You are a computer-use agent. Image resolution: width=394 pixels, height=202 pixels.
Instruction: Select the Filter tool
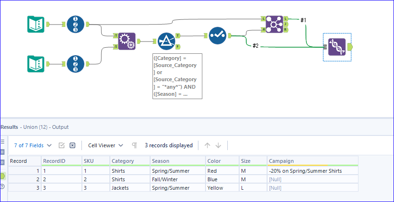pyautogui.click(x=167, y=42)
